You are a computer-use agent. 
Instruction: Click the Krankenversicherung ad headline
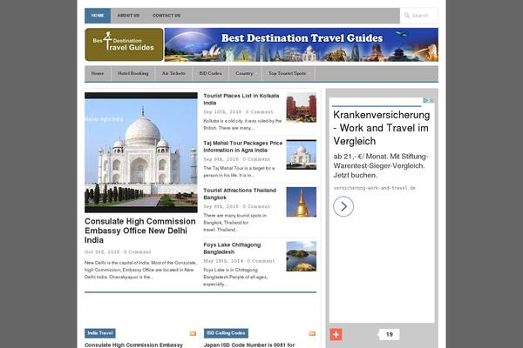click(381, 128)
